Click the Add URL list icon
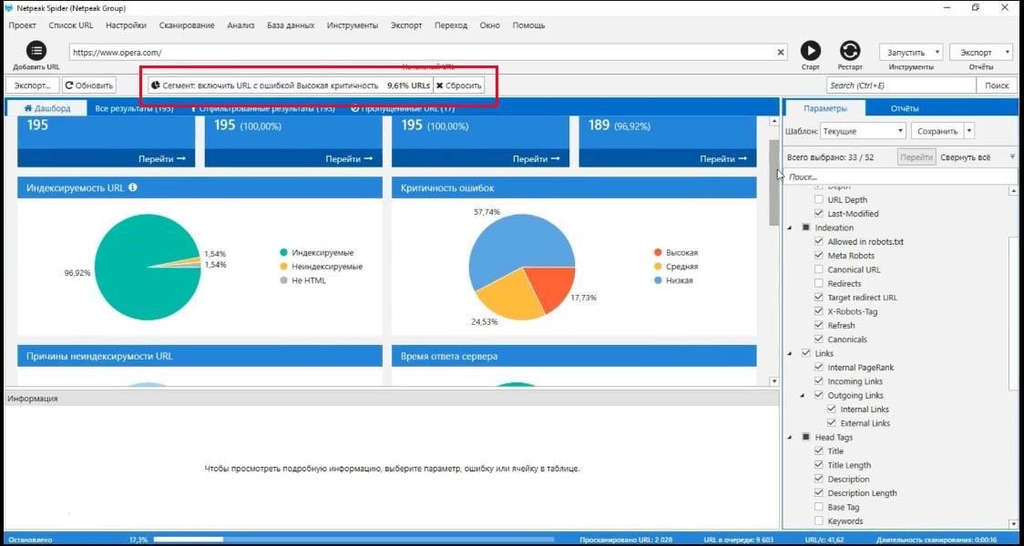1024x546 pixels. [x=36, y=51]
